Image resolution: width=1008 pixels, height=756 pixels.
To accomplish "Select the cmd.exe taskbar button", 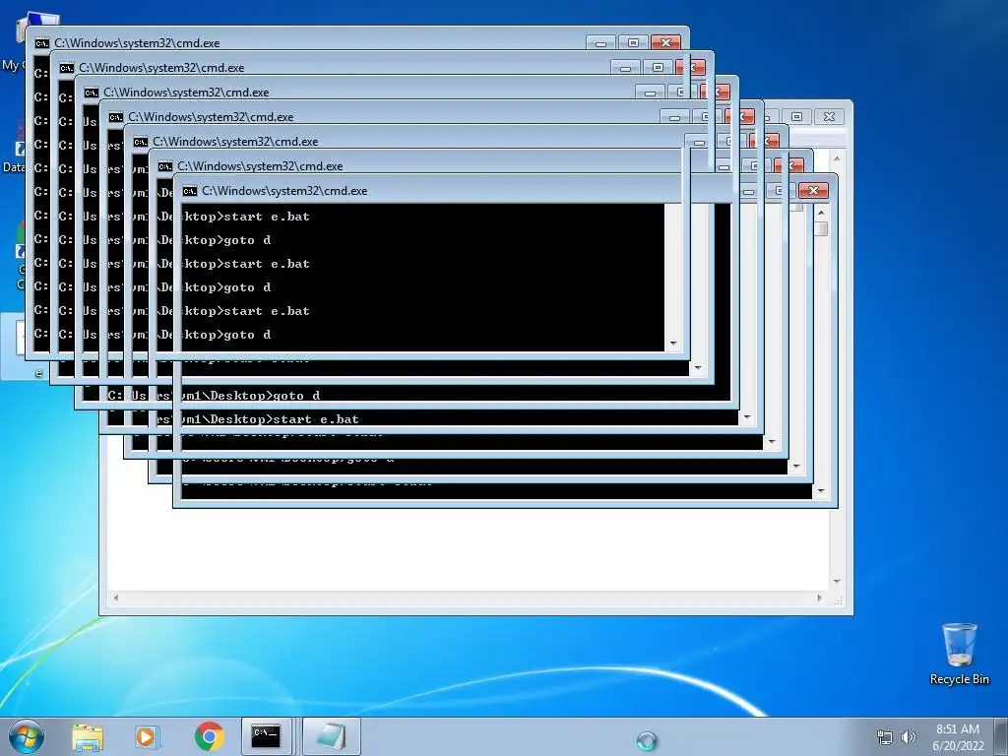I will (266, 736).
